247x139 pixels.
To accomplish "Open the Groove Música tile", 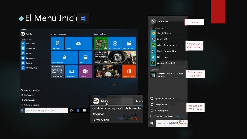I will 115,44.
